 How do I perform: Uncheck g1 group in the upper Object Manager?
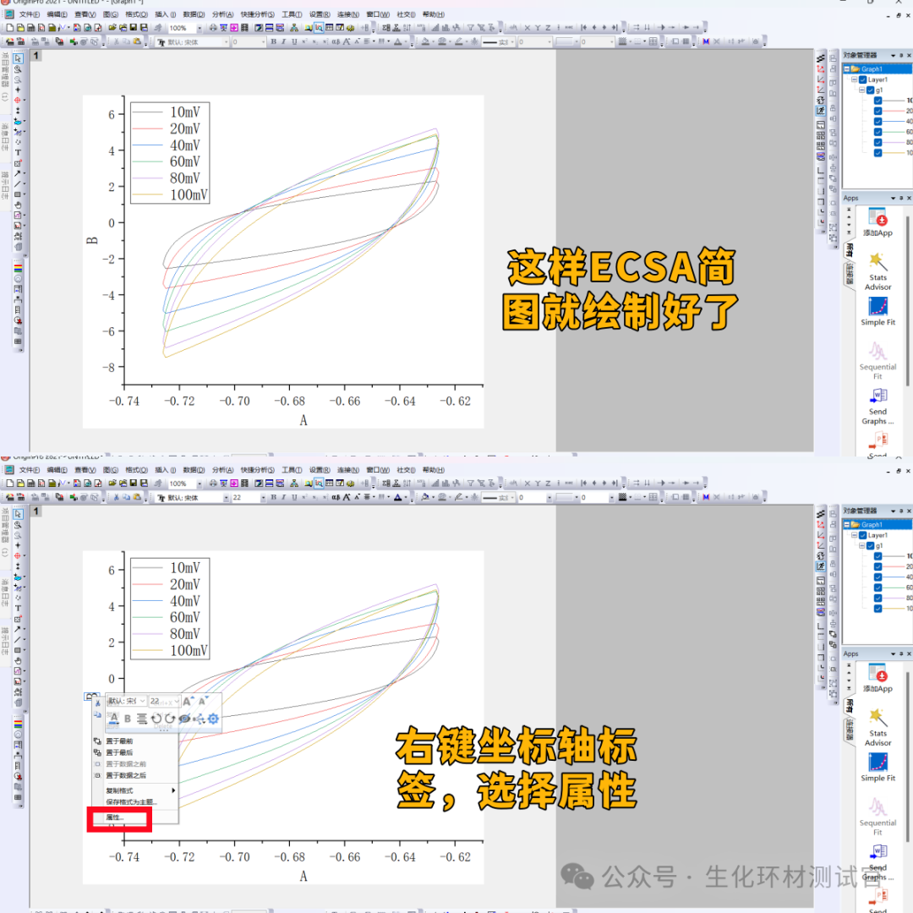[x=870, y=90]
